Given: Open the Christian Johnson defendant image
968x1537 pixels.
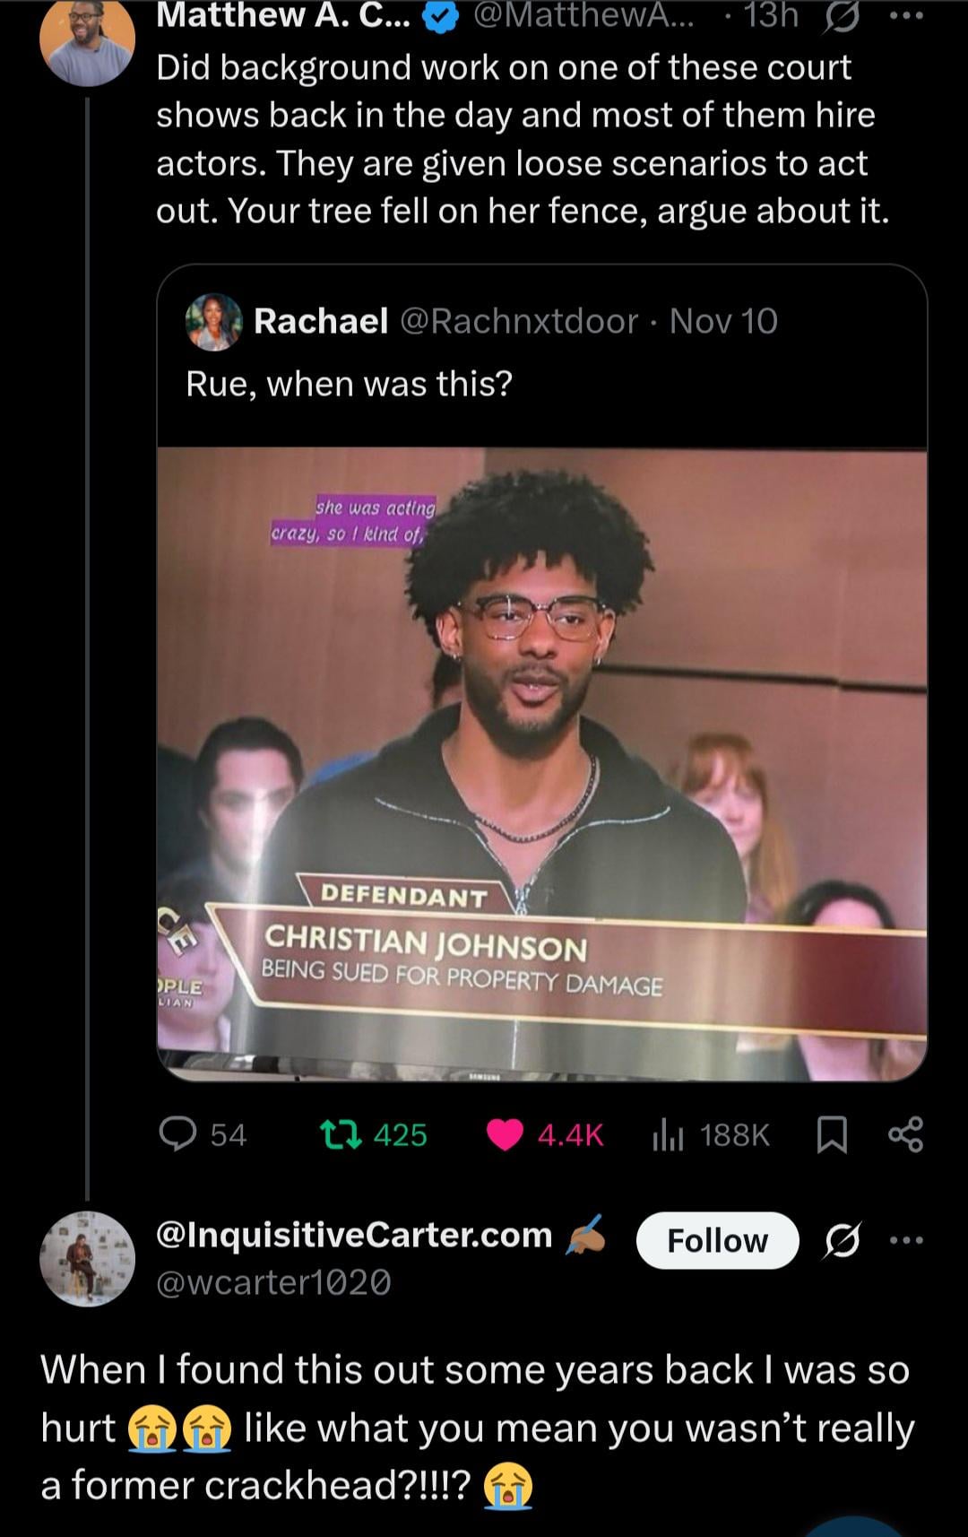Looking at the screenshot, I should [x=541, y=763].
